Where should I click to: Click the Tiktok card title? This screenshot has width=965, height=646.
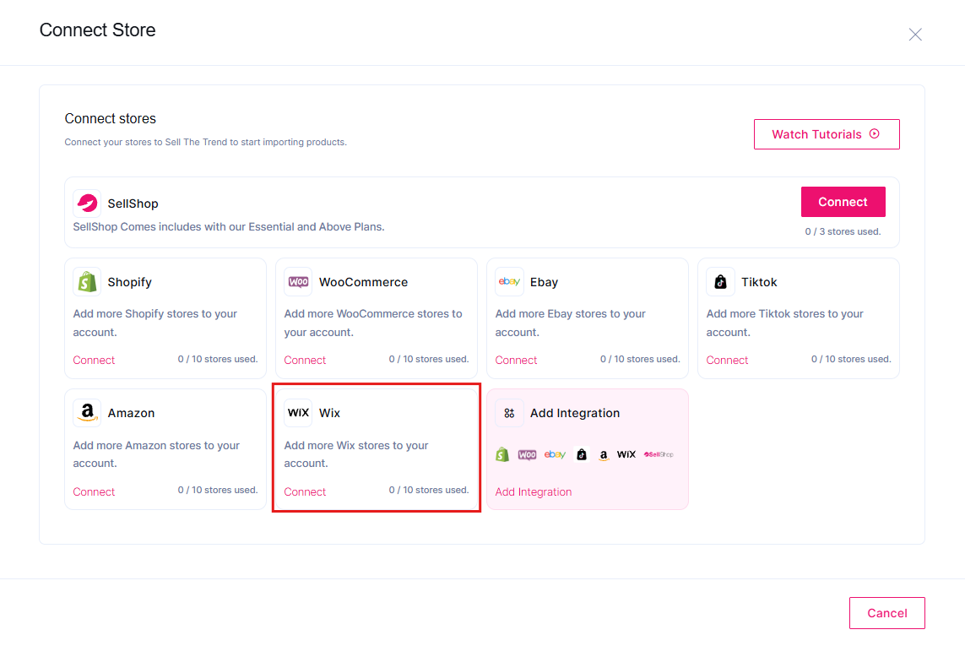point(759,282)
